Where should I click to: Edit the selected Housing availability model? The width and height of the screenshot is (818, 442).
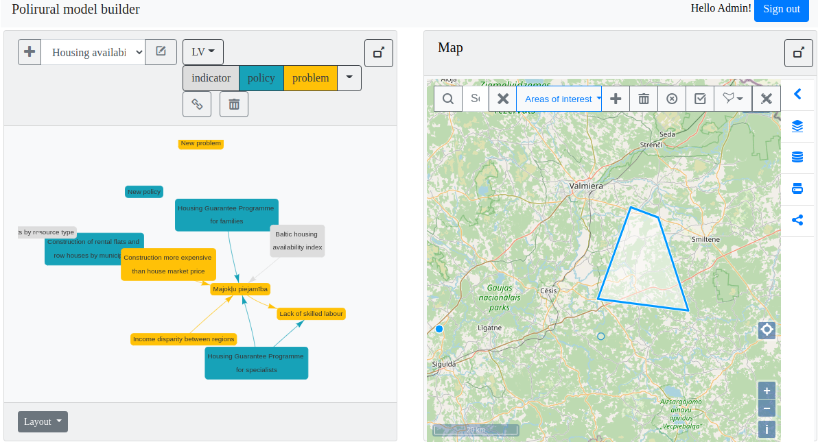[x=161, y=52]
